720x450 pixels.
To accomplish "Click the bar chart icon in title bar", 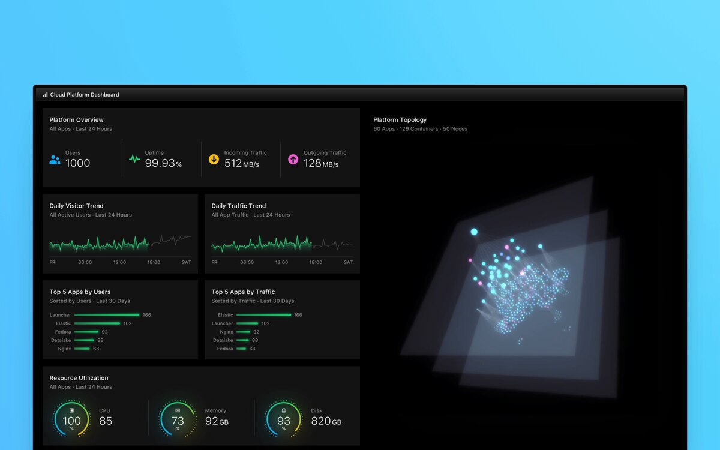I will pos(45,95).
